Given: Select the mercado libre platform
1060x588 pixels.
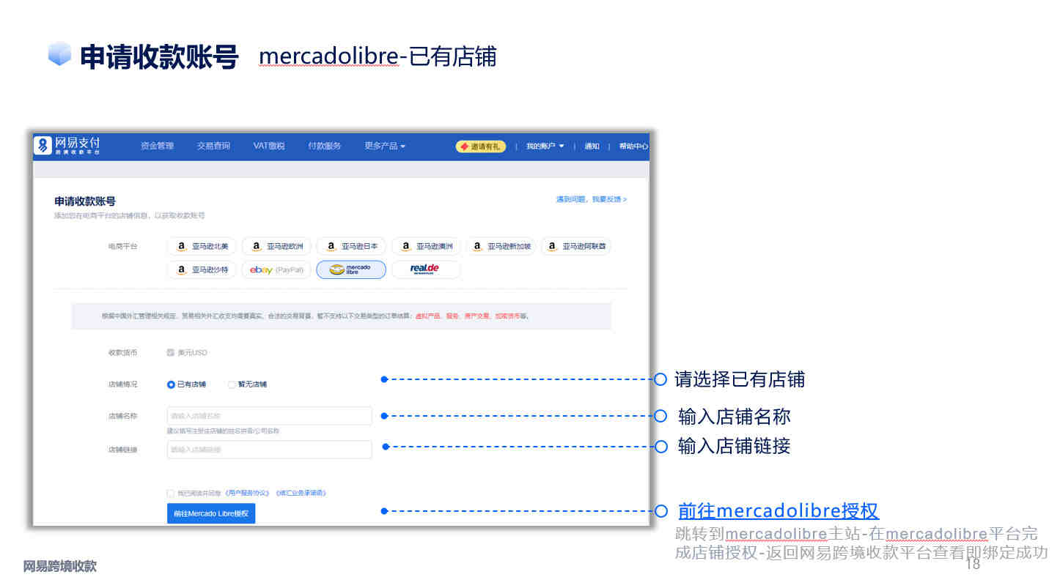Looking at the screenshot, I should 351,270.
